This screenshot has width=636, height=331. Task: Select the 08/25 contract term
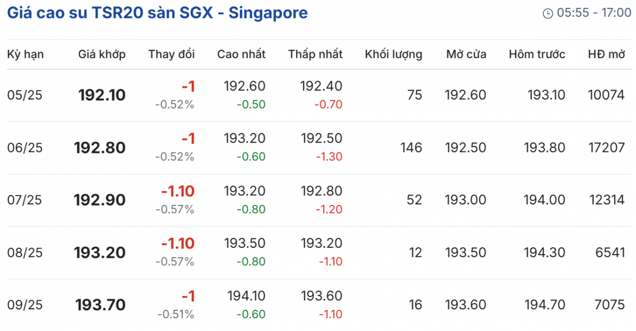tap(24, 253)
